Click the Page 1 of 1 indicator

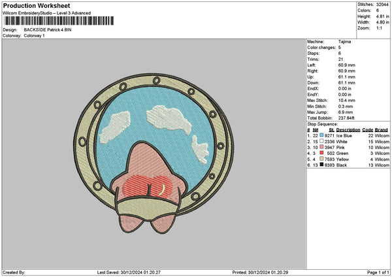click(378, 272)
